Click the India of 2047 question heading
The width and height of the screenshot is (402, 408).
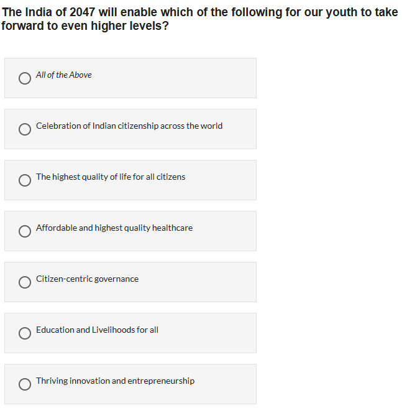199,19
